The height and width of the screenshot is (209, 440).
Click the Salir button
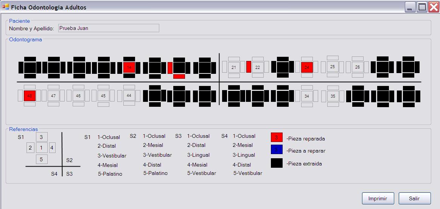coord(414,198)
